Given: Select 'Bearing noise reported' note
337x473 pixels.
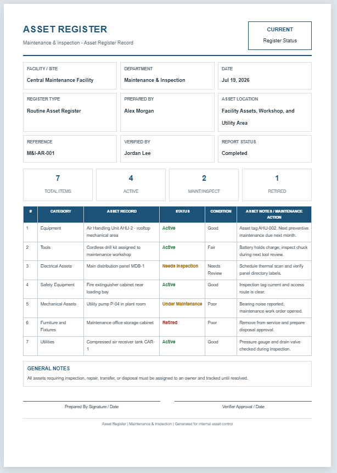Looking at the screenshot, I should [274, 308].
